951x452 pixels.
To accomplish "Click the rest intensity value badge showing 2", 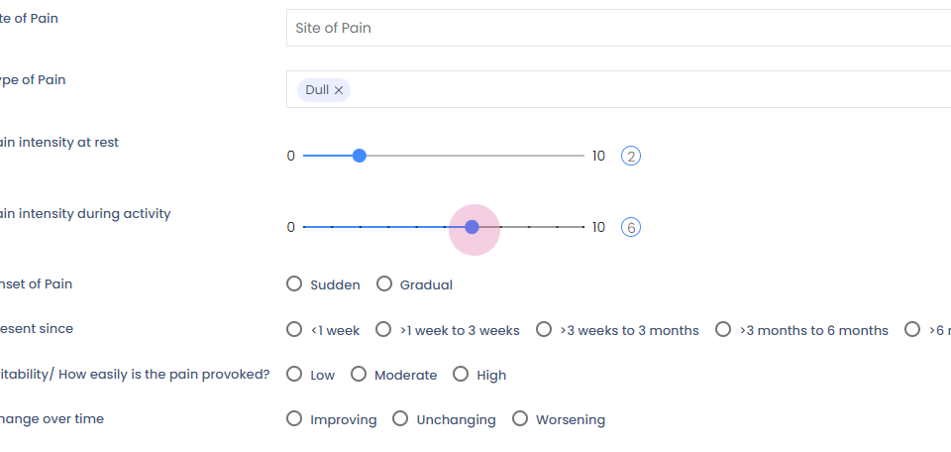I will click(631, 156).
